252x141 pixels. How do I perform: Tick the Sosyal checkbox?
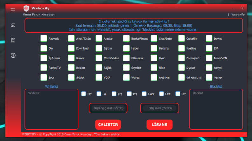(209, 68)
